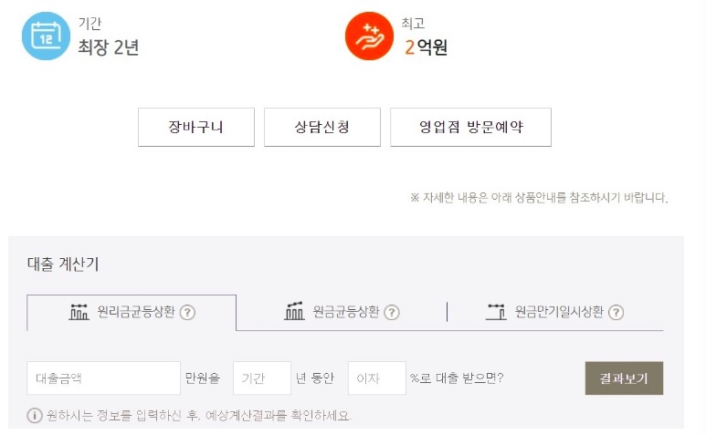Click the orange hand loan limit icon
This screenshot has height=435, width=706.
tap(369, 36)
